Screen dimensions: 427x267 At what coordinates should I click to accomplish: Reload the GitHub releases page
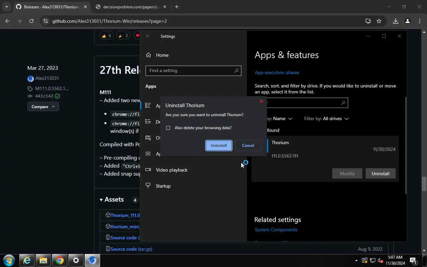[x=31, y=21]
